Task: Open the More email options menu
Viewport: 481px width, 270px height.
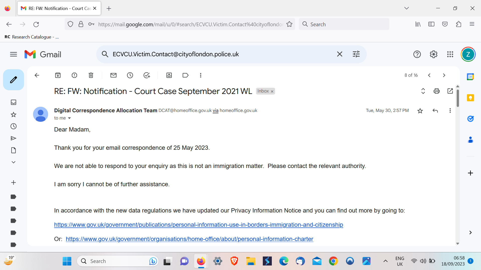Action: [x=201, y=75]
